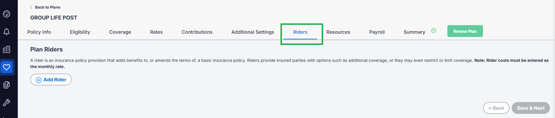Click the green checkmark next to Summary
The image size is (555, 118).
coord(434,30)
